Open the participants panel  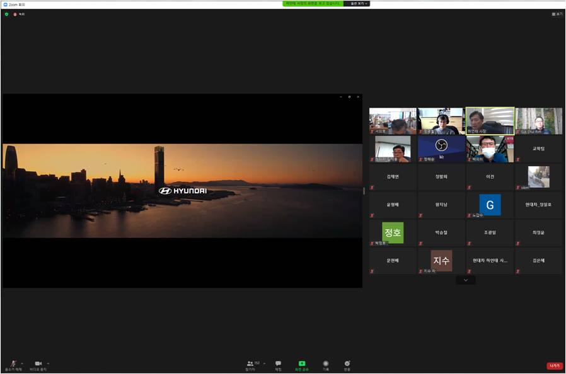[251, 365]
